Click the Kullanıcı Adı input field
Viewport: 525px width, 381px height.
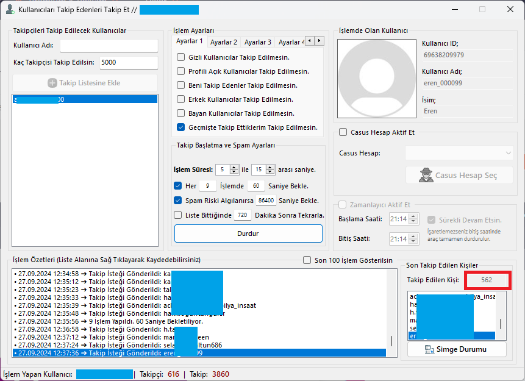pyautogui.click(x=109, y=46)
